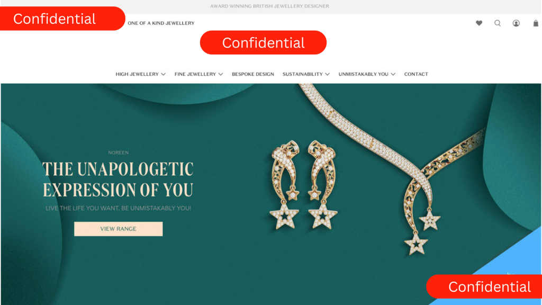Screen dimensions: 542x305
Task: Expand the Sustainability chevron
Action: click(x=327, y=74)
